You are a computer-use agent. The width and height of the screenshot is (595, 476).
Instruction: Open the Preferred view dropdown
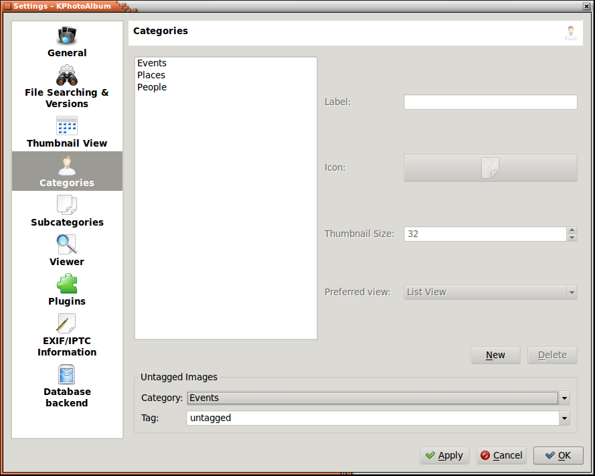click(x=491, y=293)
